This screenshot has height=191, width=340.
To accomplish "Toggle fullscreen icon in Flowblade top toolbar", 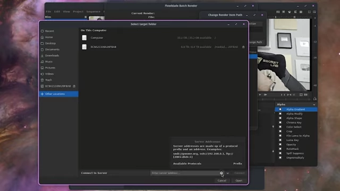I will [309, 12].
